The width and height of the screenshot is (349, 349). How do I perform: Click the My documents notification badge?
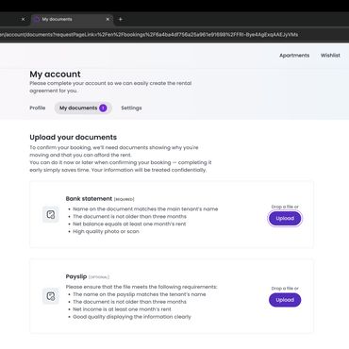[103, 108]
